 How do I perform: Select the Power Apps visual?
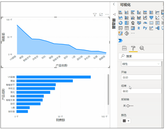point(127,33)
